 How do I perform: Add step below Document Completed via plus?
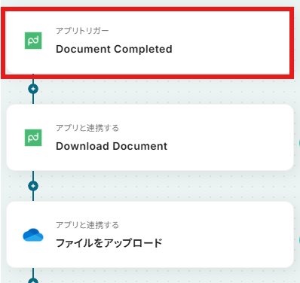[x=33, y=89]
